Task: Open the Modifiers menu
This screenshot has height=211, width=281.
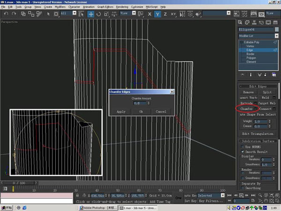Action: point(60,8)
